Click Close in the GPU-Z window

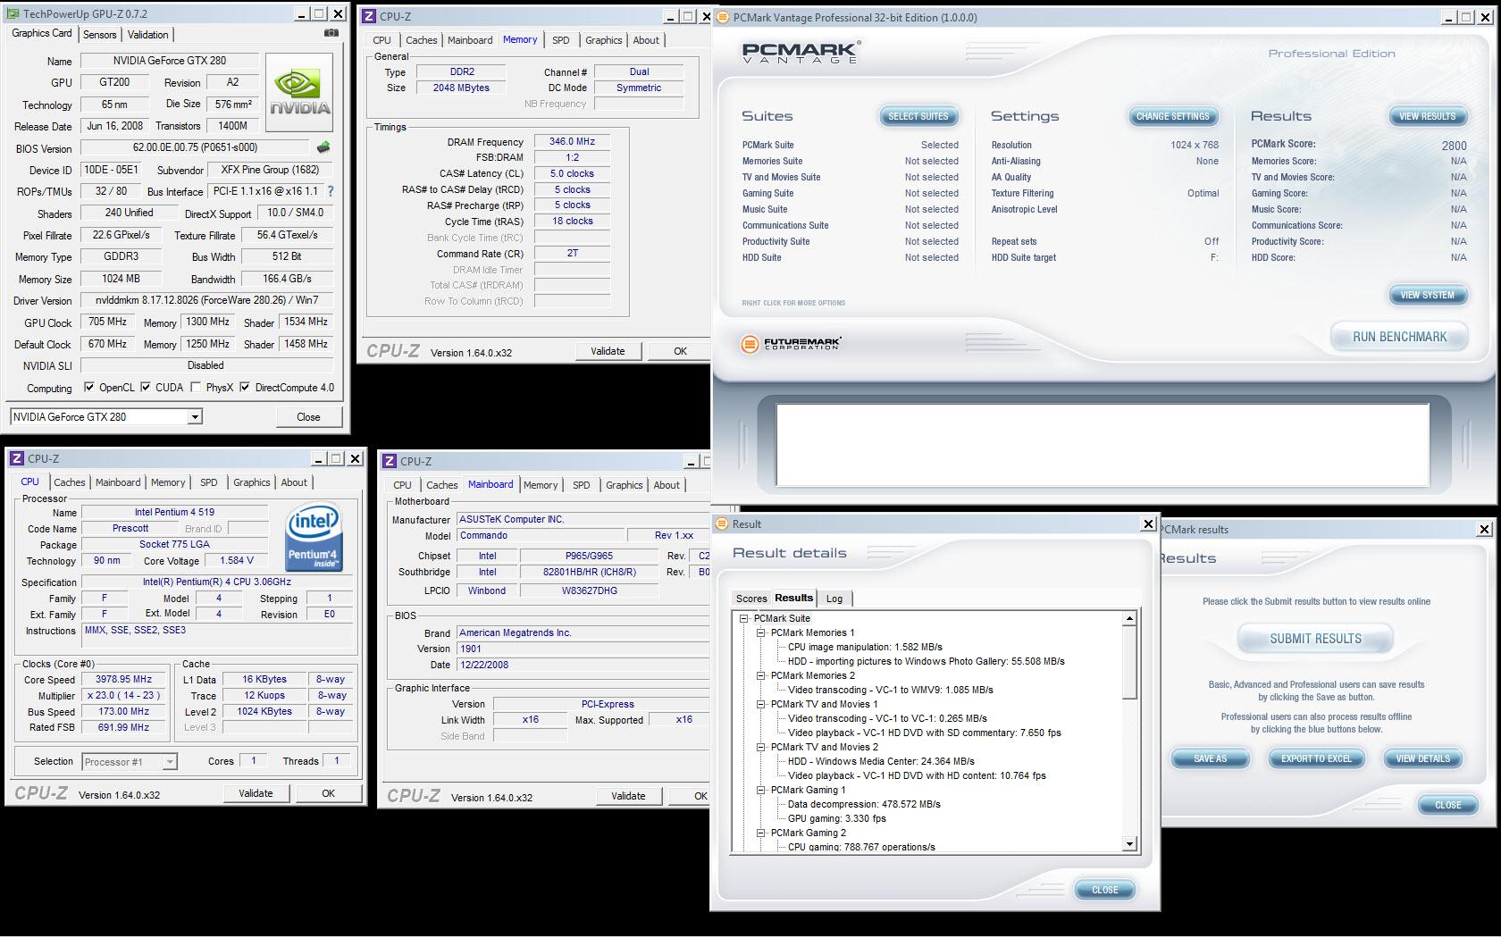pos(308,417)
